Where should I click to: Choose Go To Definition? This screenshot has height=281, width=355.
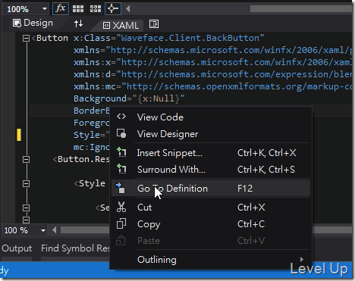211,189
